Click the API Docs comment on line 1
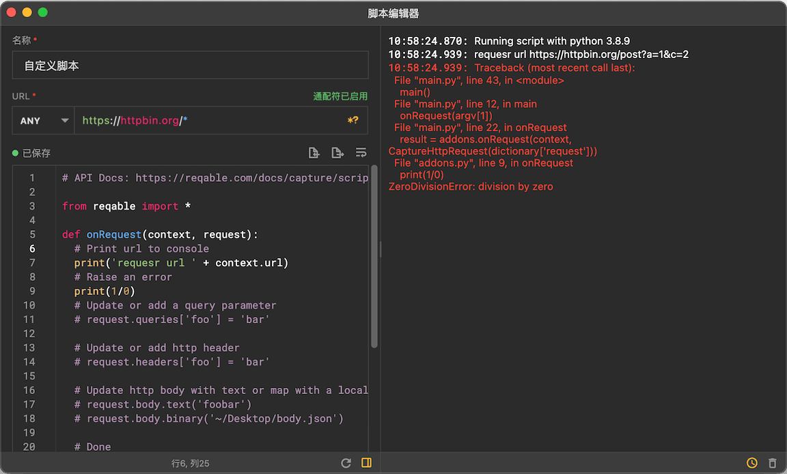 (215, 178)
